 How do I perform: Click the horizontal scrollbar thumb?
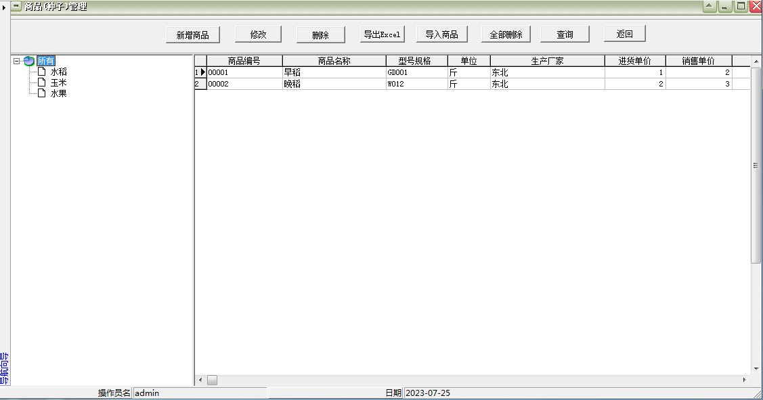(212, 380)
